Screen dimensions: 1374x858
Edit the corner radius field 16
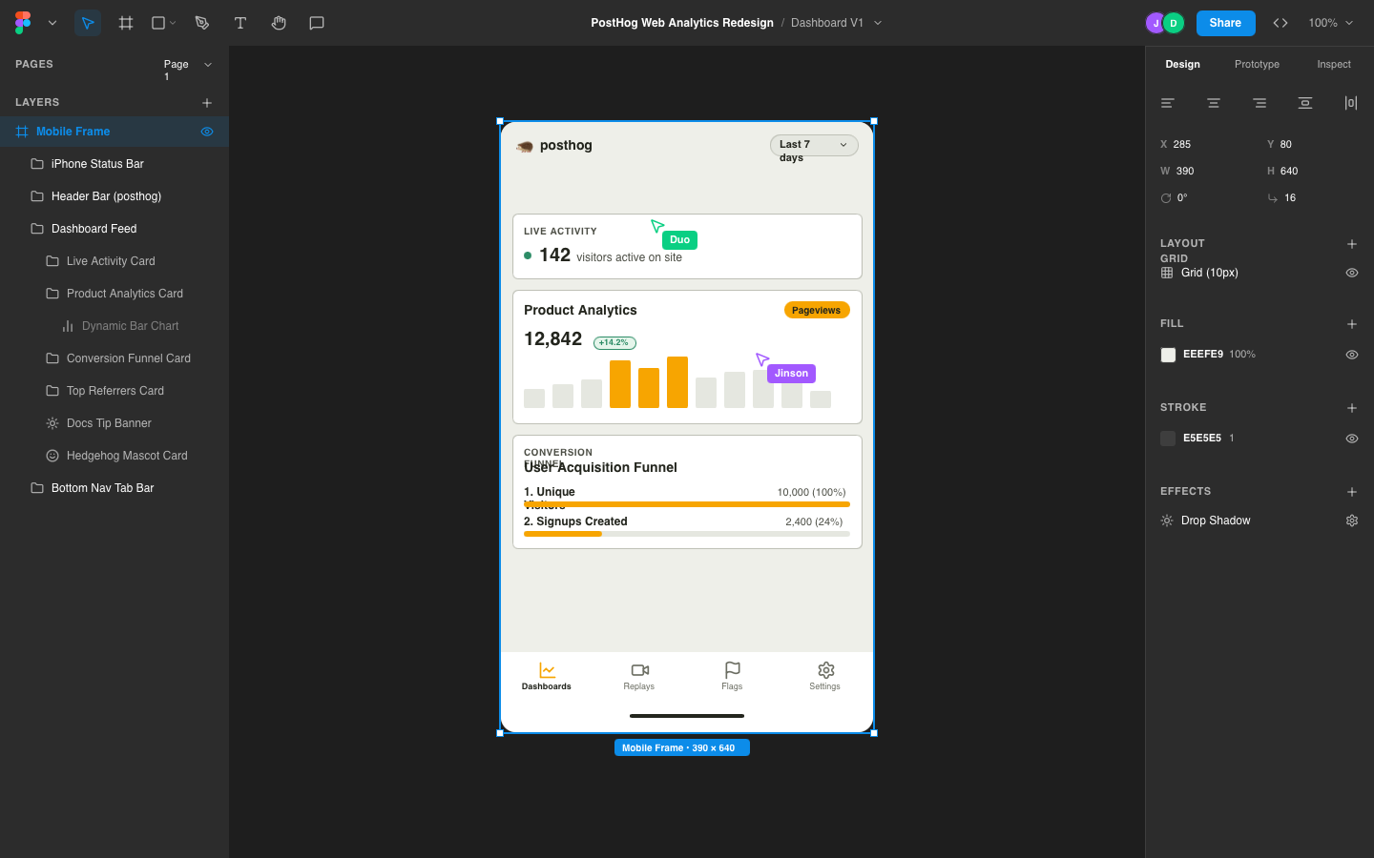[x=1313, y=198]
